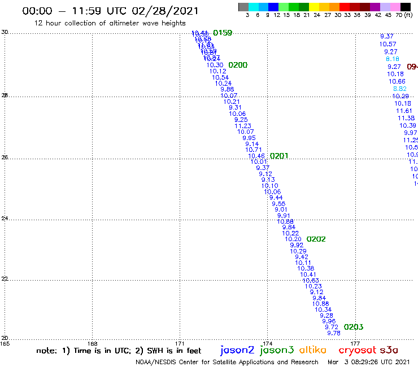Click the wave height value 10.34
The image size is (418, 367).
[323, 310]
